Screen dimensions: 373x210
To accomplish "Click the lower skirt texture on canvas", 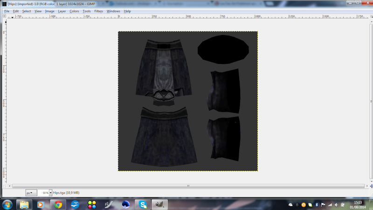I will 164,137.
